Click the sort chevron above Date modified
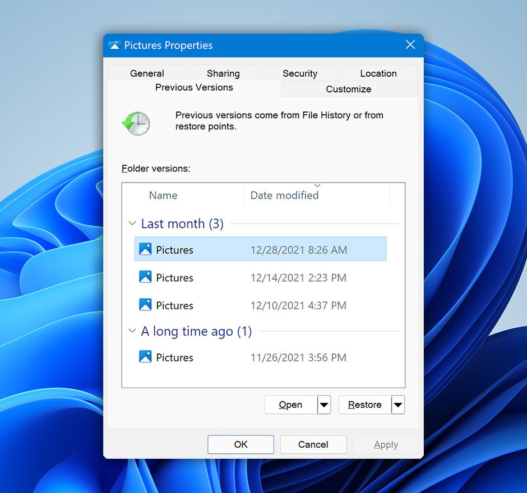The width and height of the screenshot is (527, 493). pos(317,185)
